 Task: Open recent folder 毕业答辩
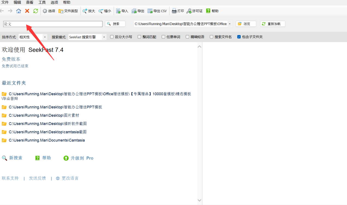pyautogui.click(x=96, y=96)
